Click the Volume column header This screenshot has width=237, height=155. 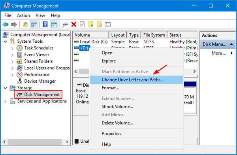tap(91, 35)
